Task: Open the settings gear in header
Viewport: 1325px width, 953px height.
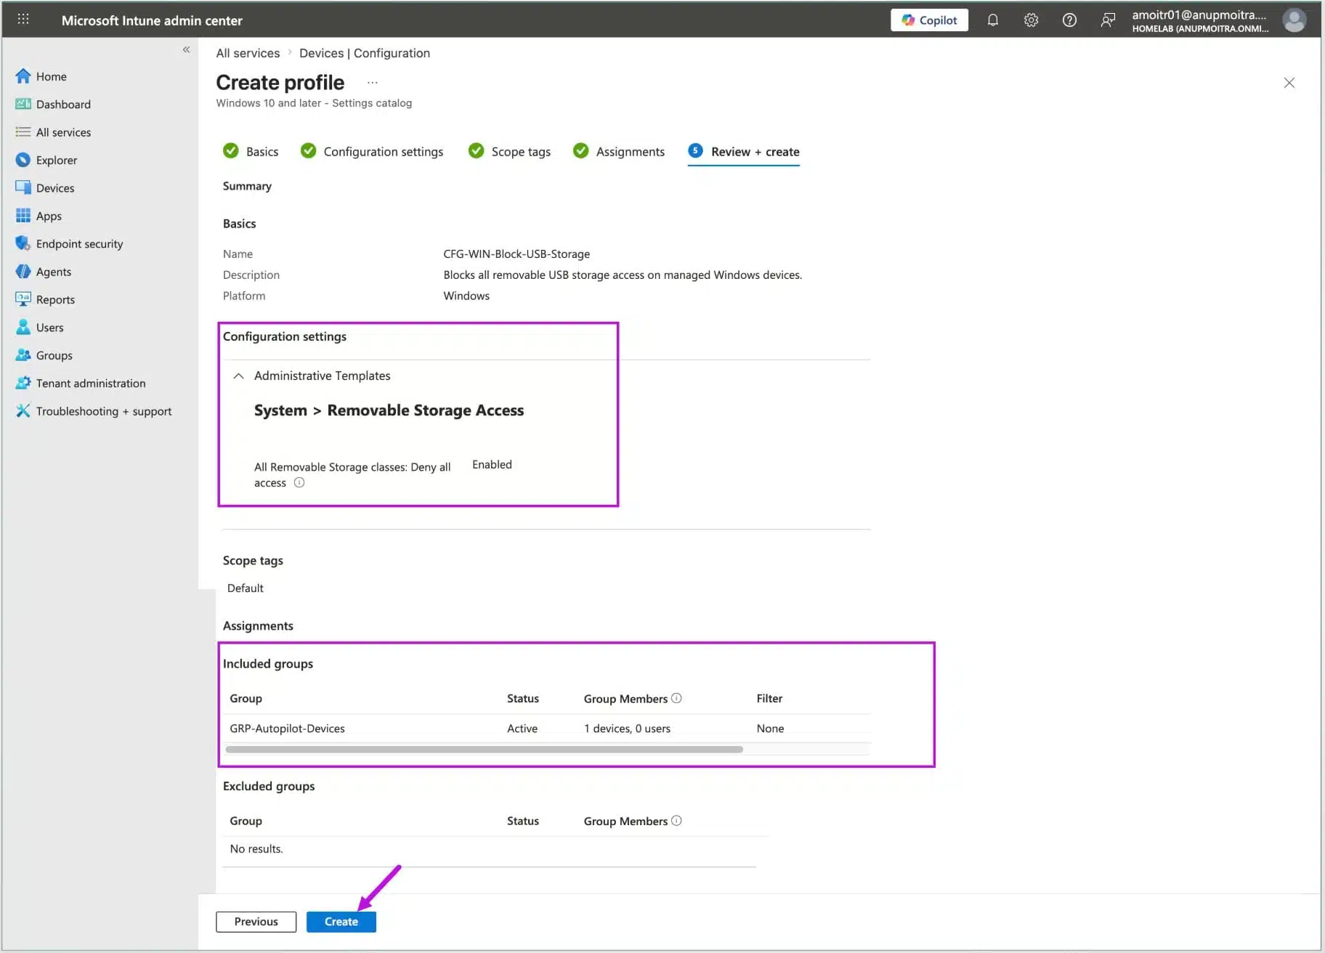Action: [1031, 20]
